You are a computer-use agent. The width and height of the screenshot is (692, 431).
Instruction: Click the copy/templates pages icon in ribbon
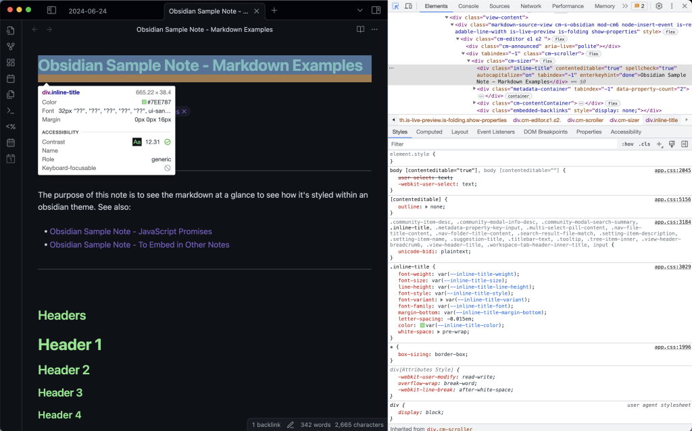pyautogui.click(x=11, y=94)
